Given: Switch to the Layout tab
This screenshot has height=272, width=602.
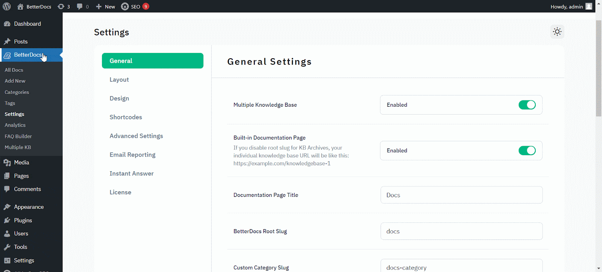Looking at the screenshot, I should [119, 80].
